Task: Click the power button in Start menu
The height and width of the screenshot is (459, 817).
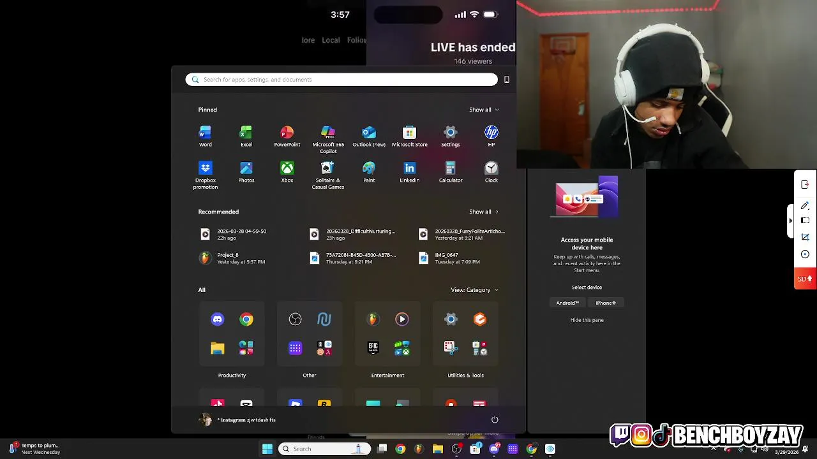Action: tap(495, 419)
